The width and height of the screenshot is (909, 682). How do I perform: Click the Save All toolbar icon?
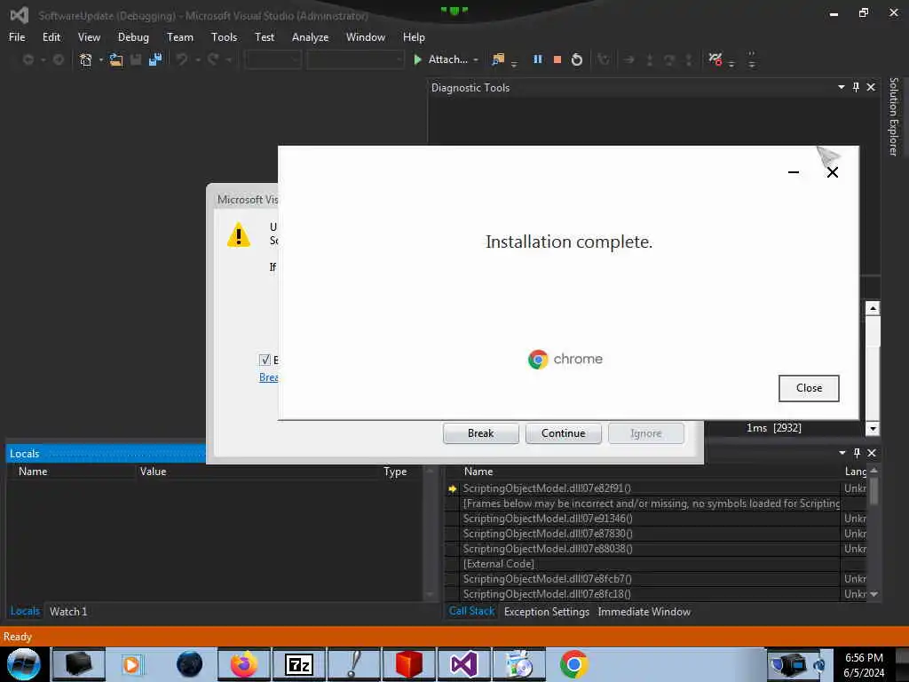(154, 59)
